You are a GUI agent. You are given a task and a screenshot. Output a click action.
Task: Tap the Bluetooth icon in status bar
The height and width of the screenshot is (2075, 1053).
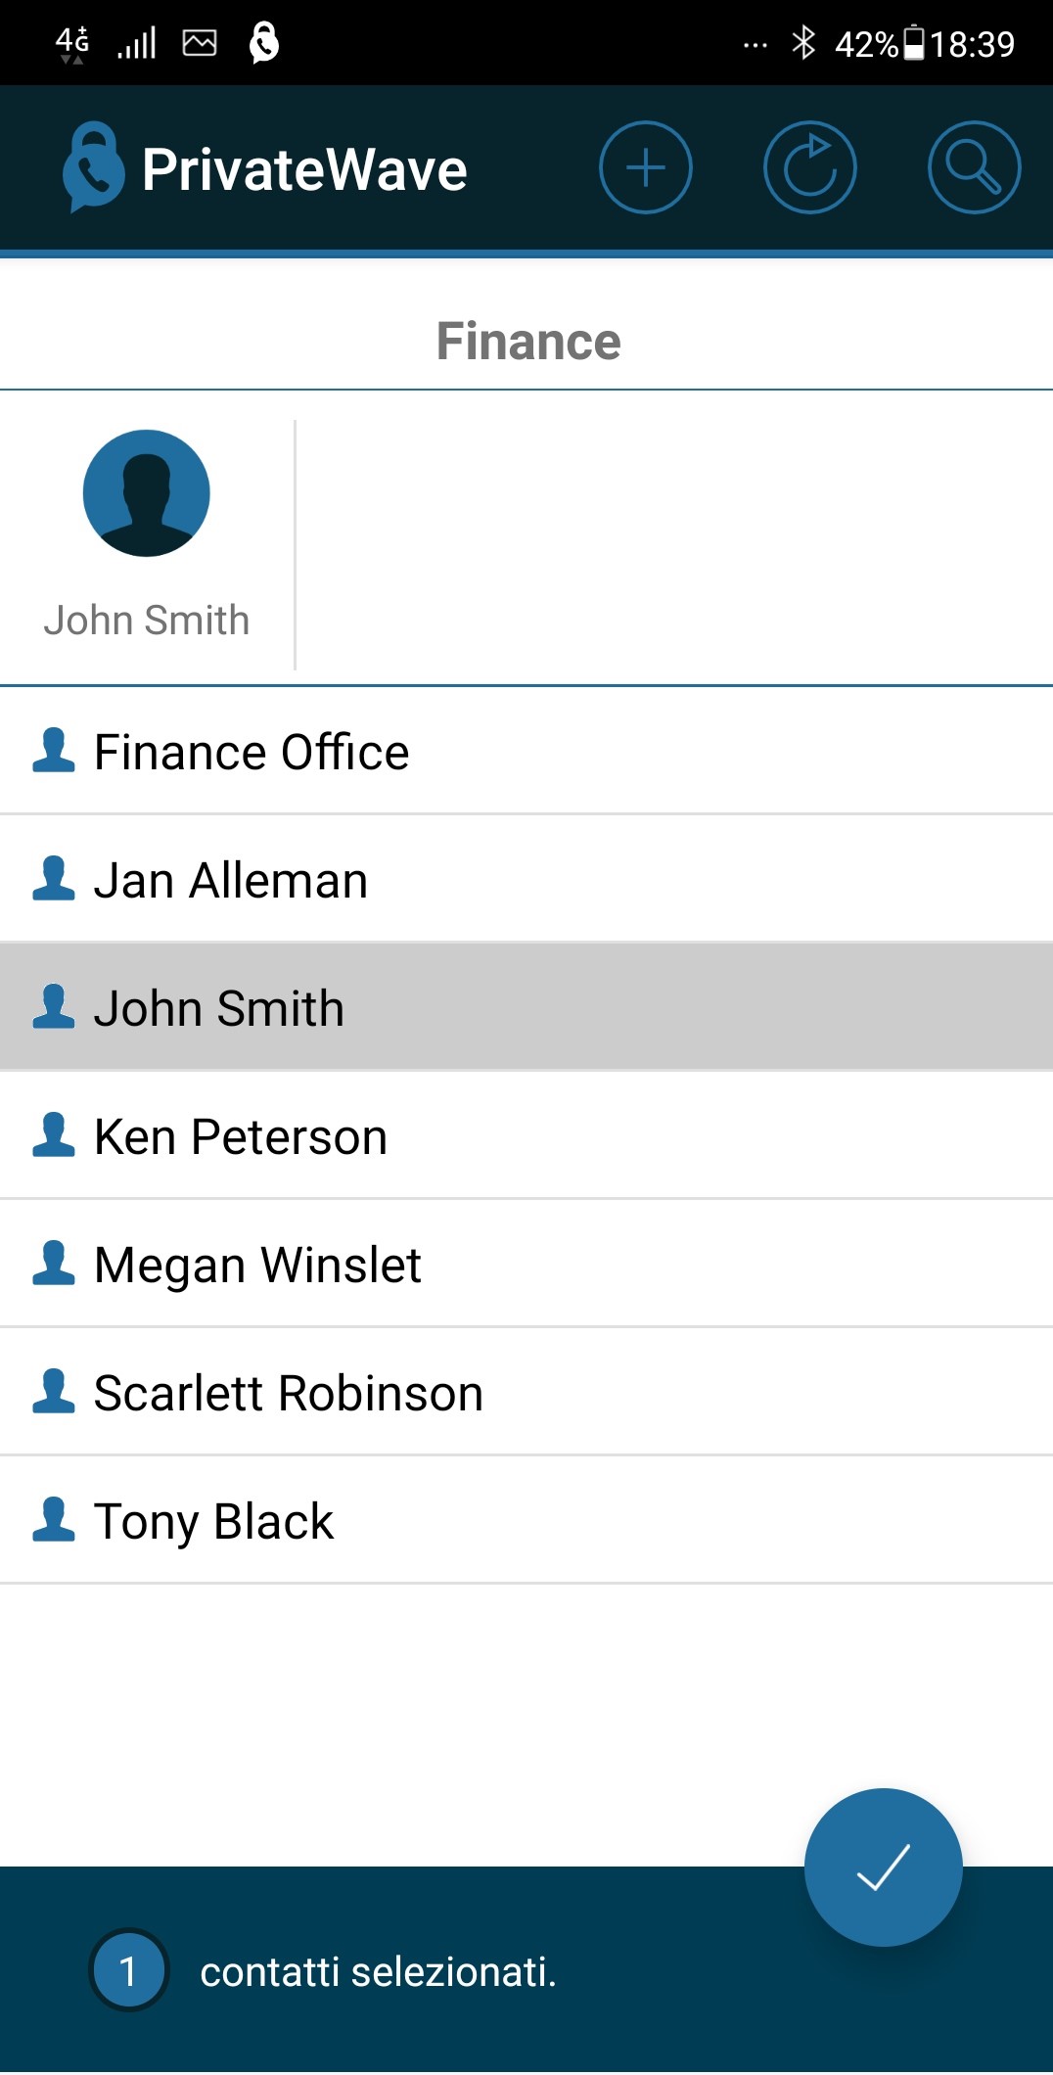[803, 43]
